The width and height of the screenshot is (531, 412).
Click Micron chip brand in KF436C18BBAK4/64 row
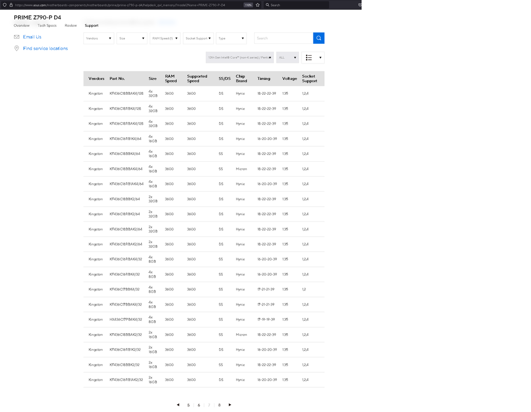[x=241, y=169]
